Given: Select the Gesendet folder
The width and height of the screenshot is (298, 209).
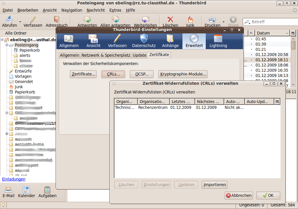Looking at the screenshot, I should coord(24,82).
